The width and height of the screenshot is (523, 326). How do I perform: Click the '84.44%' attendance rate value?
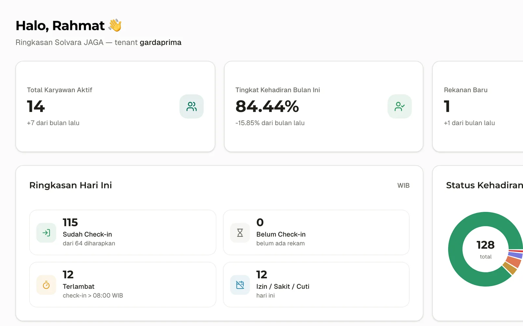(267, 107)
